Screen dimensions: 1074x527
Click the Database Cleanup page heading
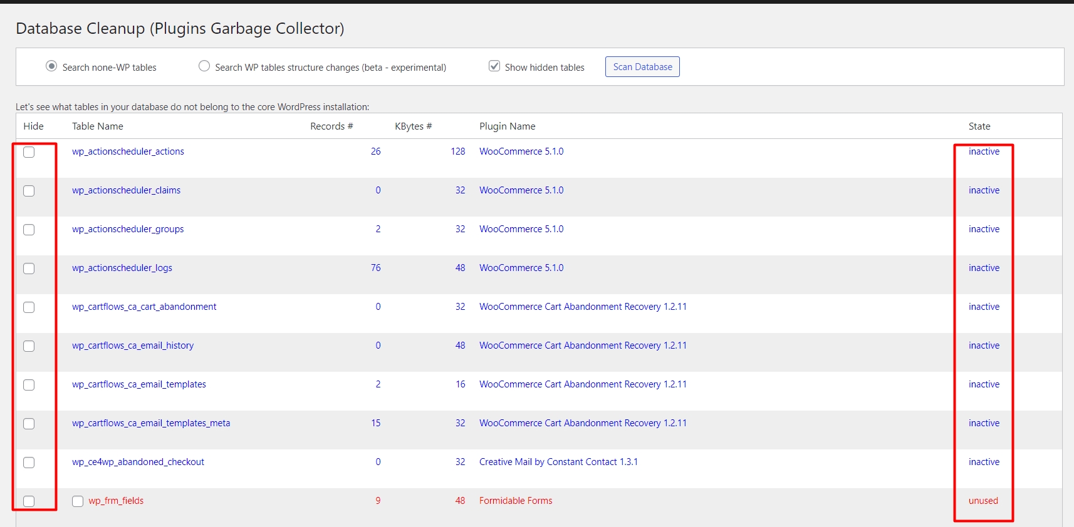(180, 29)
